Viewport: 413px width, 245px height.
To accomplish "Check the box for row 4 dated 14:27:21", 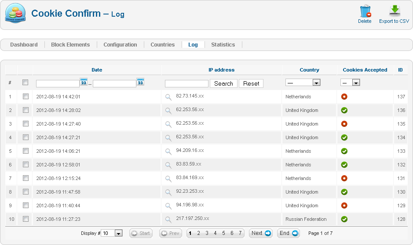I will tap(26, 137).
